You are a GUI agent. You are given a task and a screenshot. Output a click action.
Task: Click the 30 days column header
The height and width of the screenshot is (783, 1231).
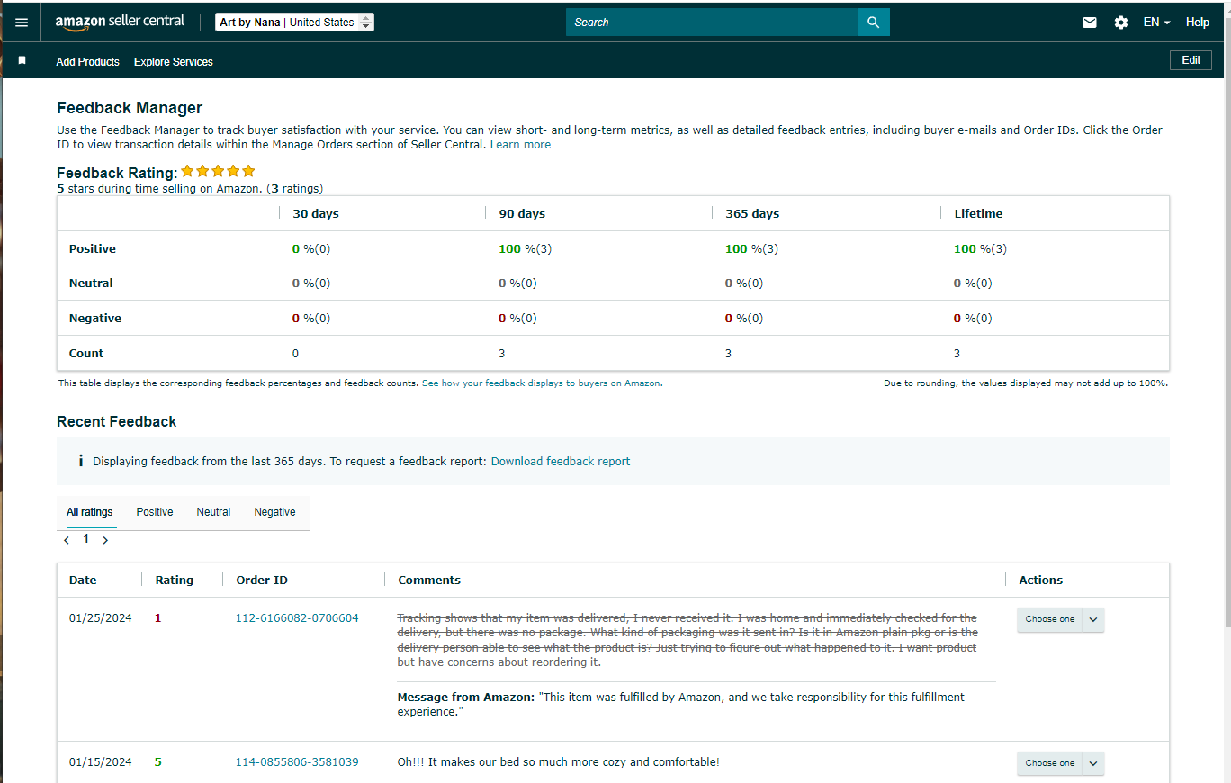coord(316,214)
